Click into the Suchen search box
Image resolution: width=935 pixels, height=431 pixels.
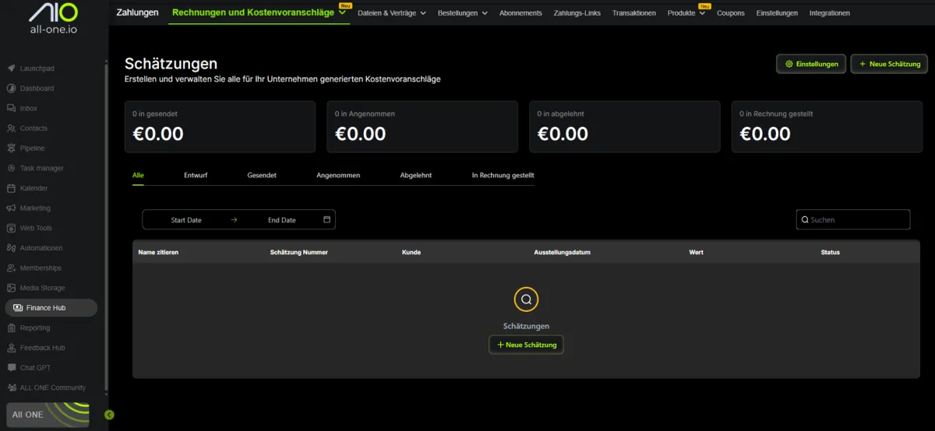(x=853, y=220)
